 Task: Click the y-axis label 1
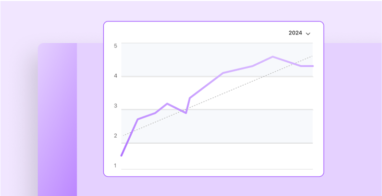click(115, 166)
